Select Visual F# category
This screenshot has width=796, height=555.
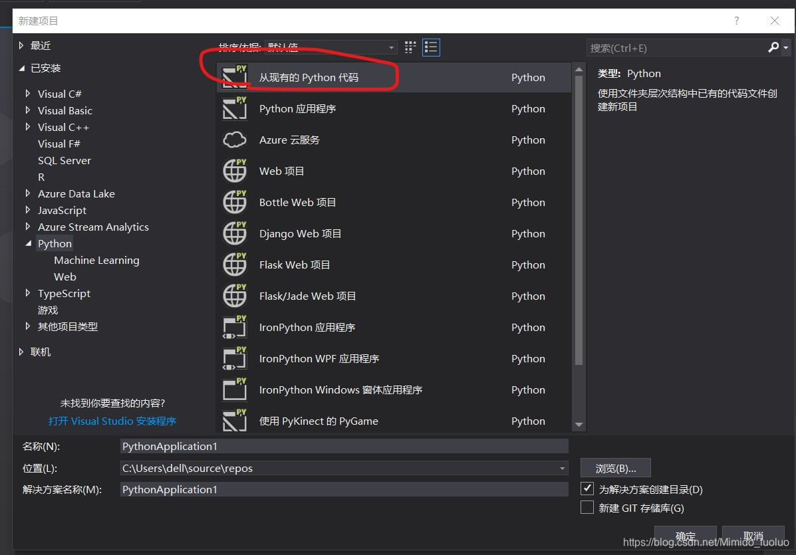(59, 144)
